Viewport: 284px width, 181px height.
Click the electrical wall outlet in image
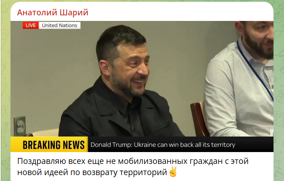pos(20,126)
